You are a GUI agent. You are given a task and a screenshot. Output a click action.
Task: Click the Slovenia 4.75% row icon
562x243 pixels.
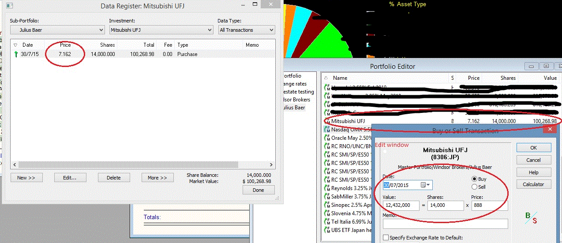tap(327, 213)
